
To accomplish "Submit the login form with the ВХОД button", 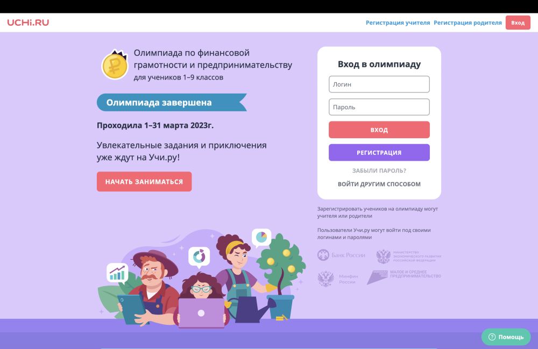I will [379, 130].
